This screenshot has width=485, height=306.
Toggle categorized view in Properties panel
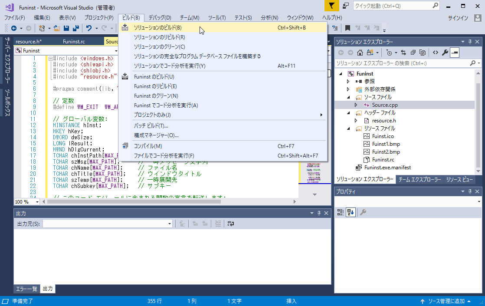pos(340,212)
